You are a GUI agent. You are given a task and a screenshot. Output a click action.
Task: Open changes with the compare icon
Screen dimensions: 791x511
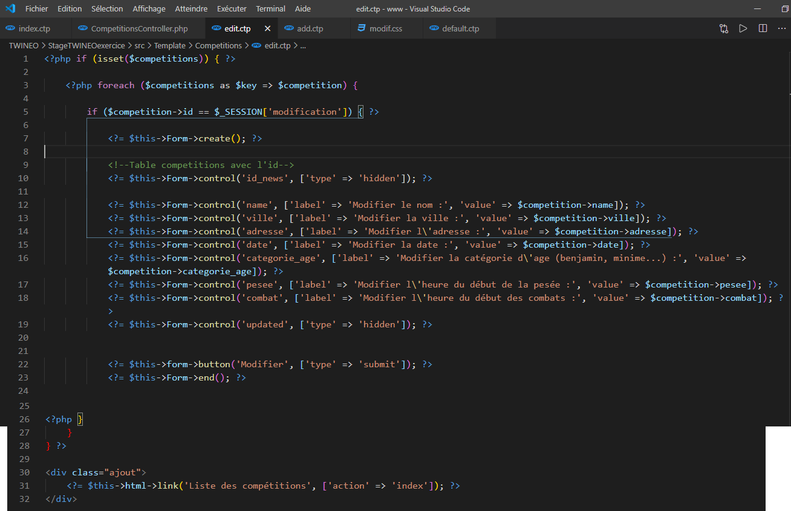point(724,28)
